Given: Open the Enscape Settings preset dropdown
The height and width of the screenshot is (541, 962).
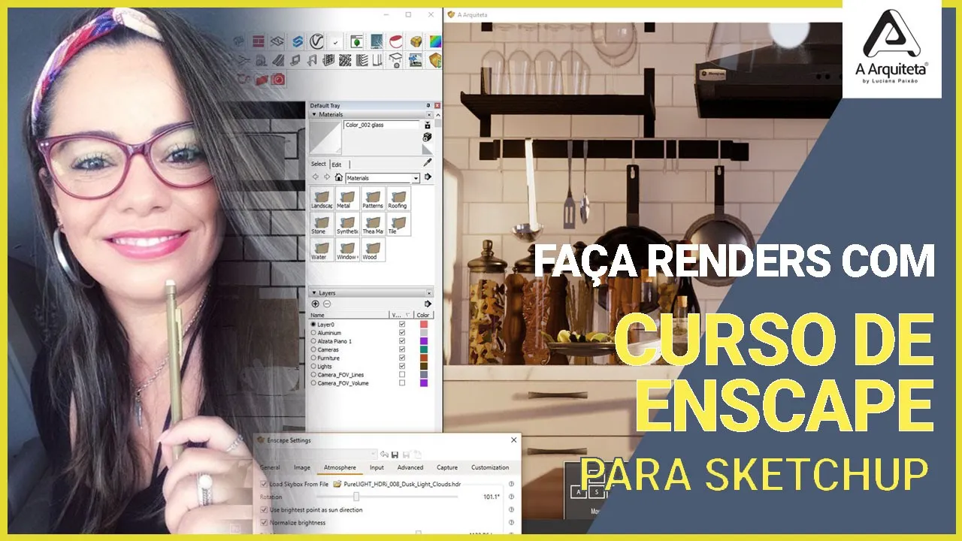Looking at the screenshot, I should pos(373,455).
